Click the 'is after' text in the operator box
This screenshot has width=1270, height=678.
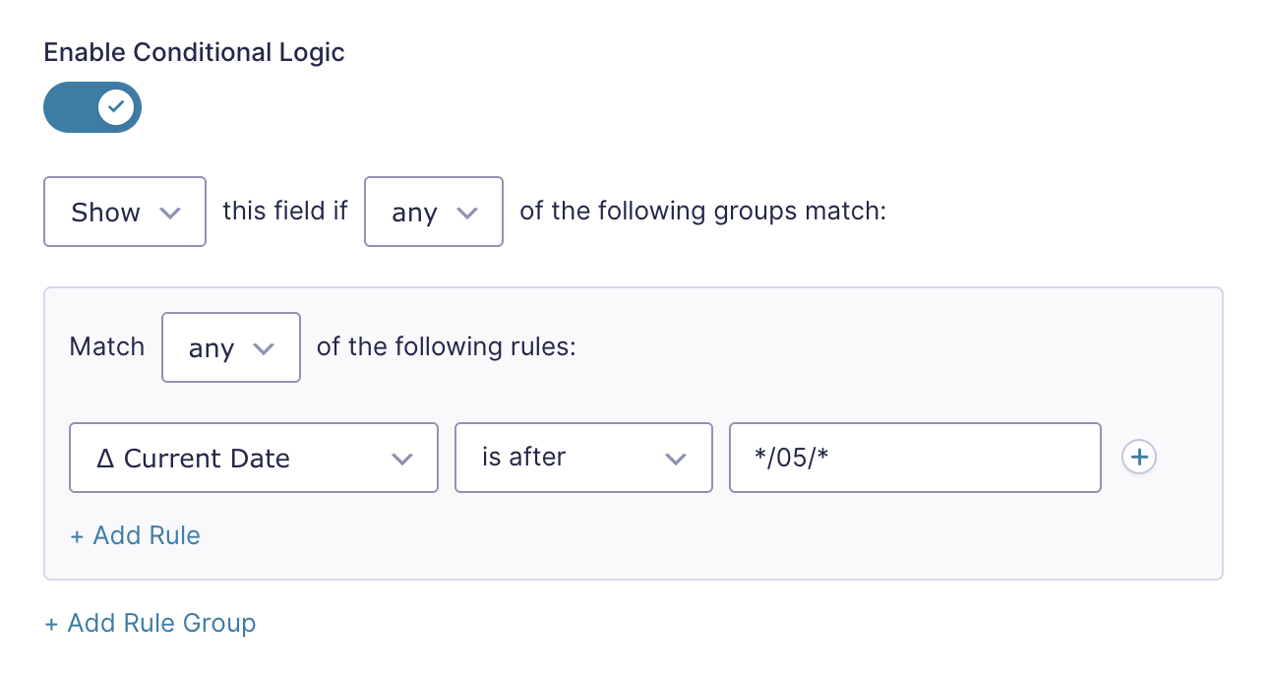[523, 457]
